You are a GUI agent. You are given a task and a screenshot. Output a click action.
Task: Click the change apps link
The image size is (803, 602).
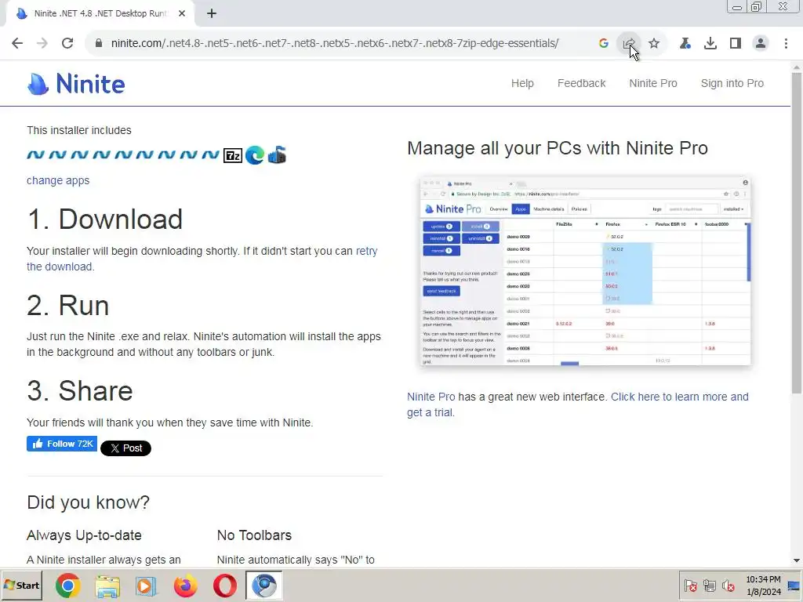click(58, 180)
